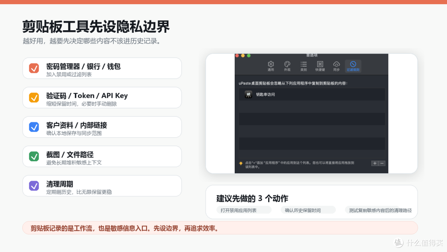Image resolution: width=447 pixels, height=252 pixels.
Task: Click the text 加入禁用或过滤列表
Action: (x=69, y=75)
